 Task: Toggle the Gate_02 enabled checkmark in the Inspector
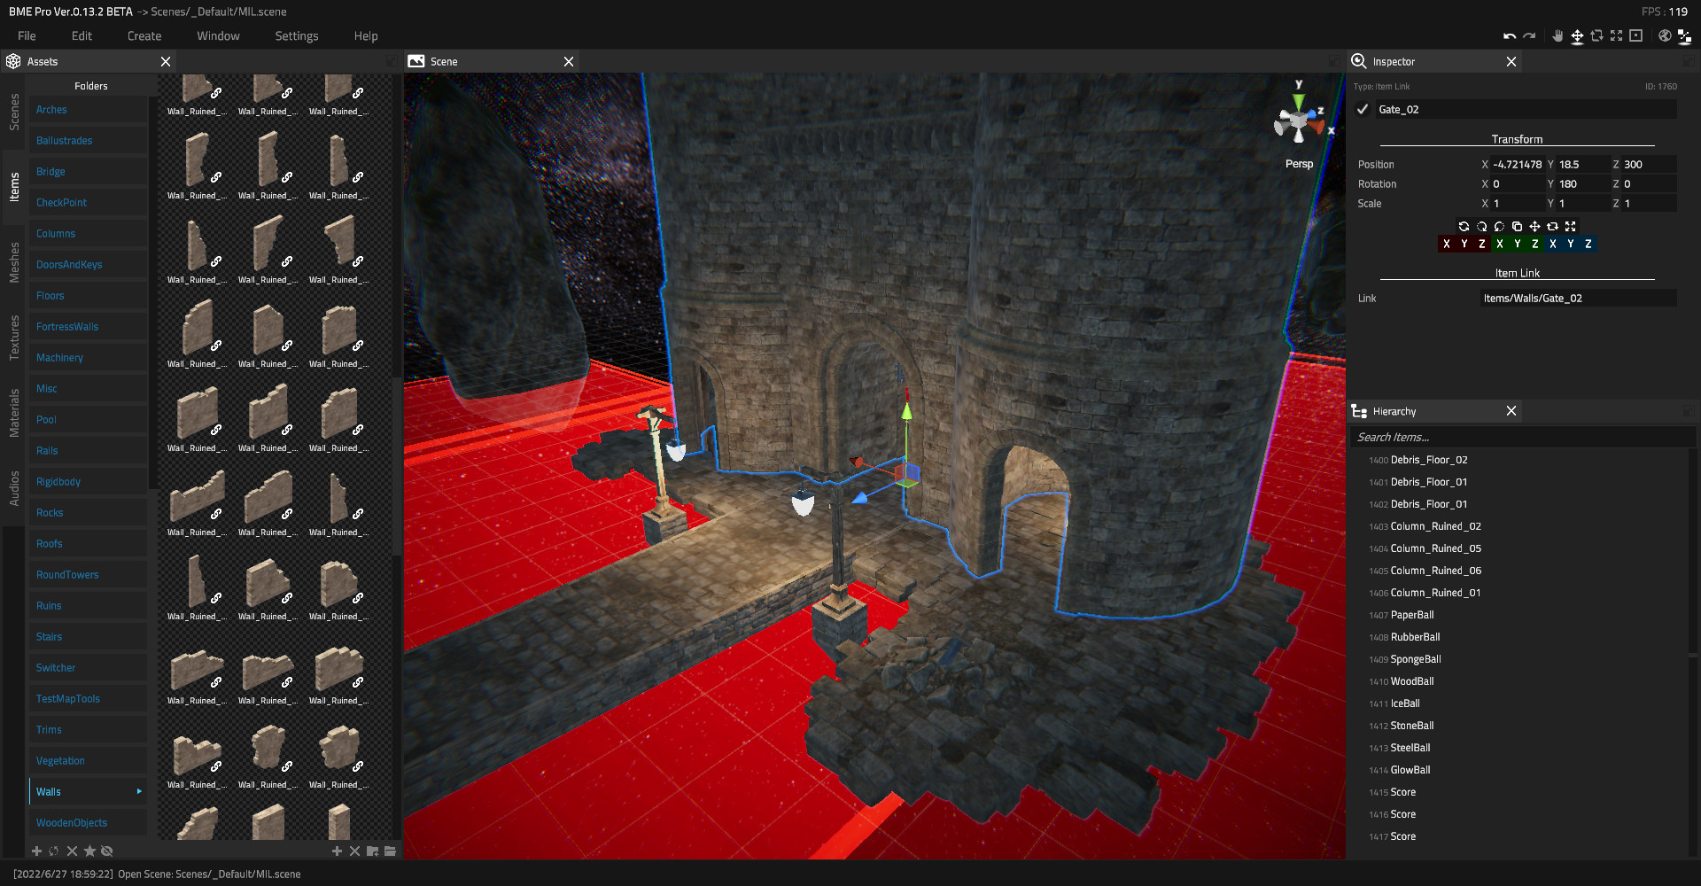point(1363,109)
